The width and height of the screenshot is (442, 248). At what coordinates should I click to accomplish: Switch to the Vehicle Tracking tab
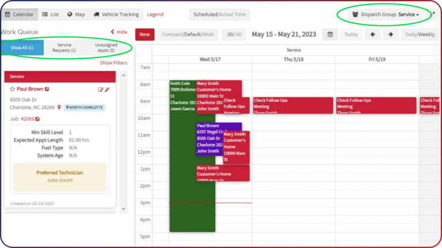tap(116, 14)
